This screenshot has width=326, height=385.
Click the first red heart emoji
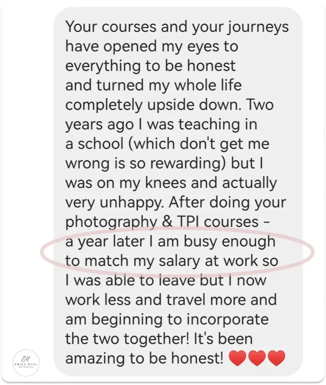coord(237,358)
